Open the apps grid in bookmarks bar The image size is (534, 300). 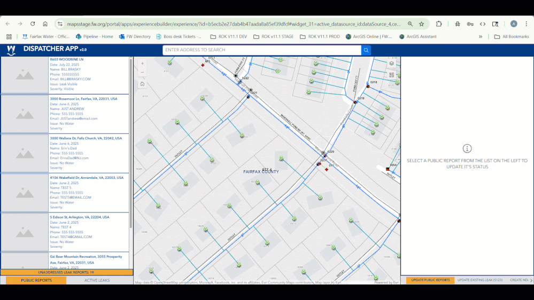click(x=9, y=36)
